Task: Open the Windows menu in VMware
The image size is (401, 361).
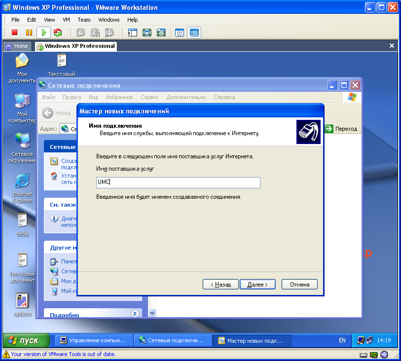Action: (109, 20)
